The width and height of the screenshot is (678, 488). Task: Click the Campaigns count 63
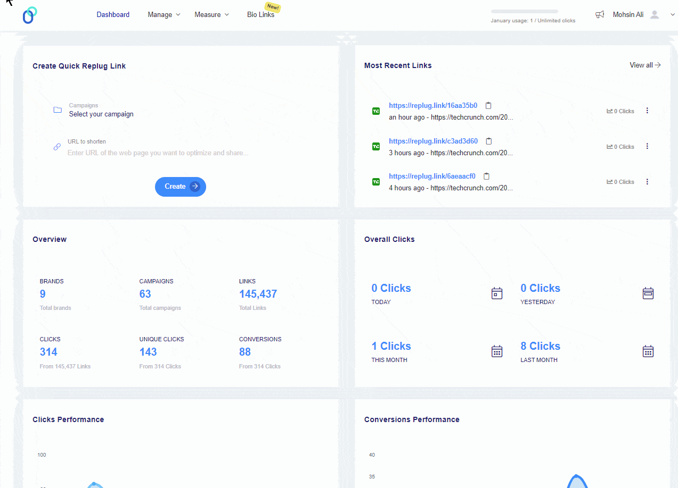pos(145,294)
